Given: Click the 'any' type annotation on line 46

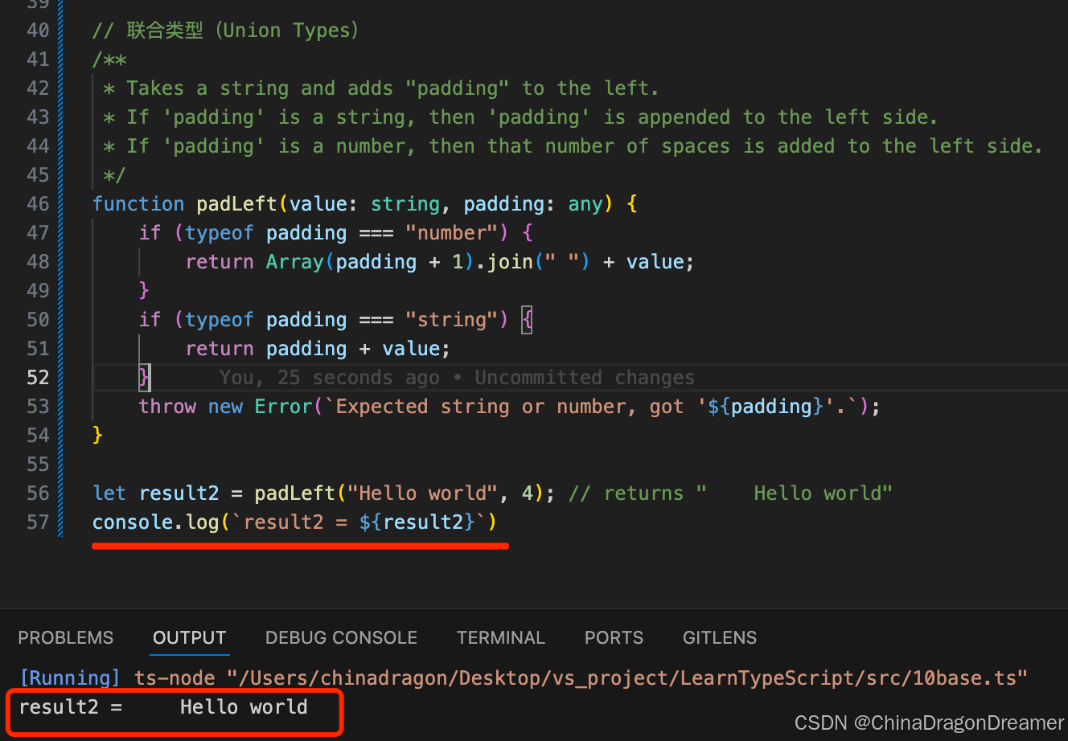Looking at the screenshot, I should [585, 204].
